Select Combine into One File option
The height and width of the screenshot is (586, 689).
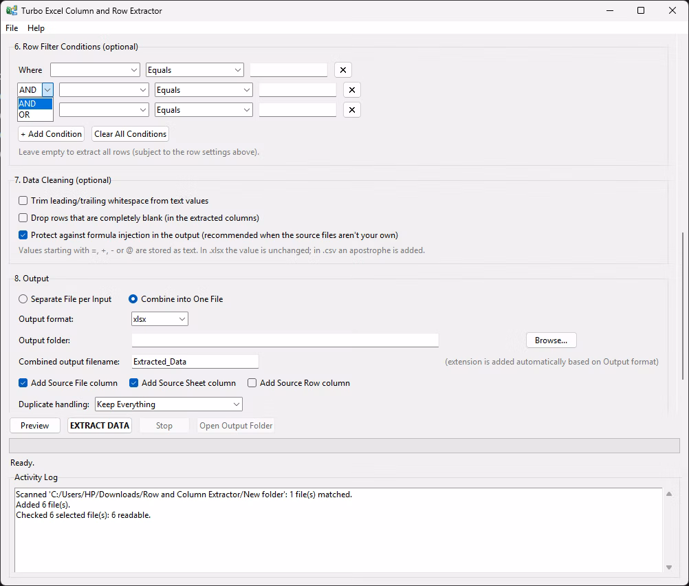click(x=133, y=299)
